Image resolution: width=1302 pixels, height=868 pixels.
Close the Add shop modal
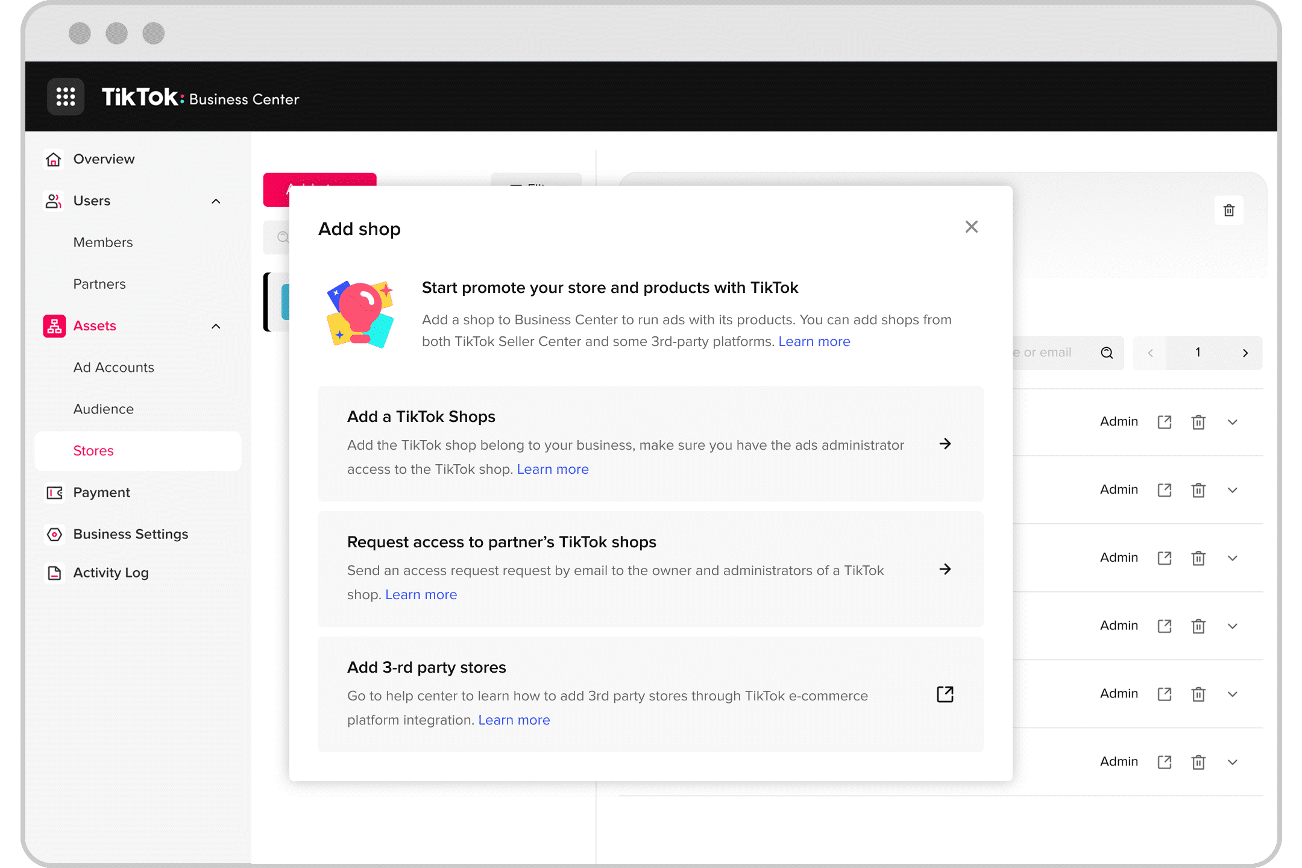(972, 227)
